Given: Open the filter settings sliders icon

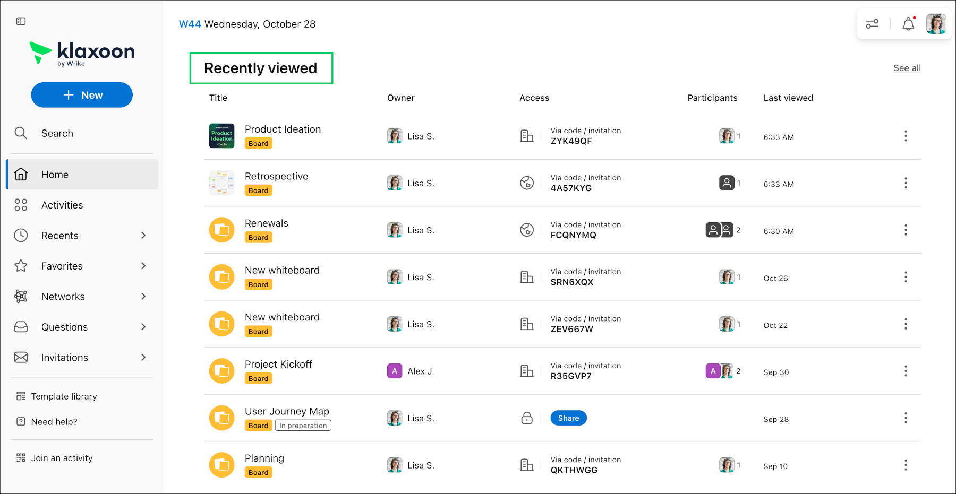Looking at the screenshot, I should (872, 24).
